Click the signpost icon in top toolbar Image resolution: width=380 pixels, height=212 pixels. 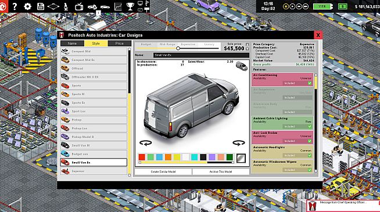click(147, 9)
